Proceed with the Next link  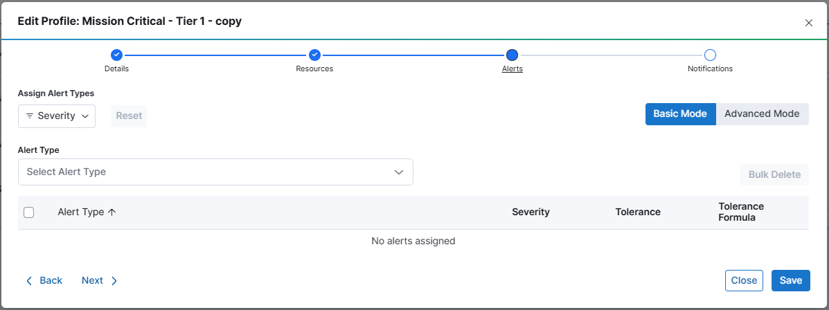[100, 280]
